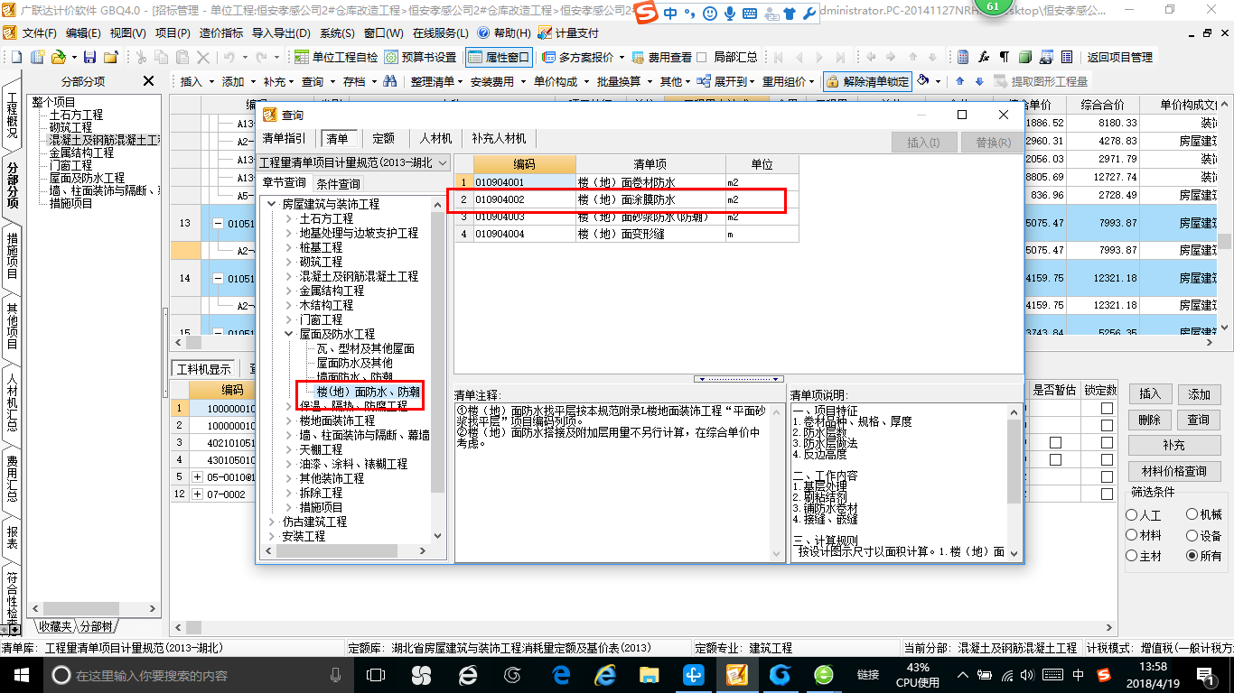Click the blue floppy save icon
This screenshot has height=693, width=1234.
[90, 57]
